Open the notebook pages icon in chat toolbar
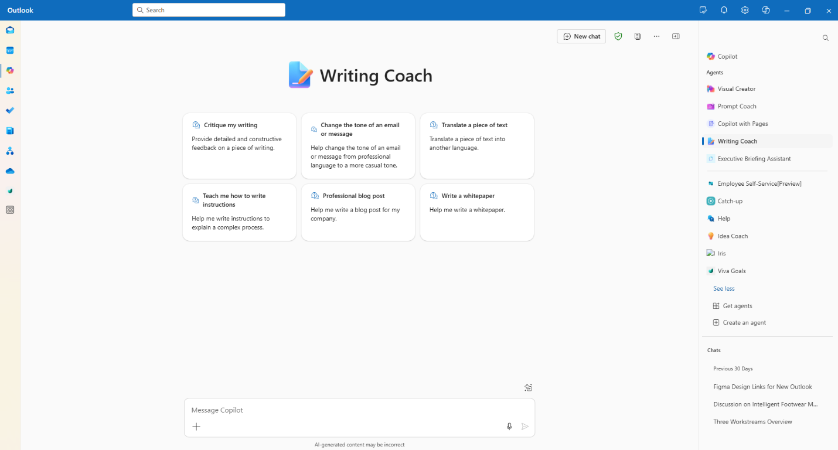 point(638,36)
